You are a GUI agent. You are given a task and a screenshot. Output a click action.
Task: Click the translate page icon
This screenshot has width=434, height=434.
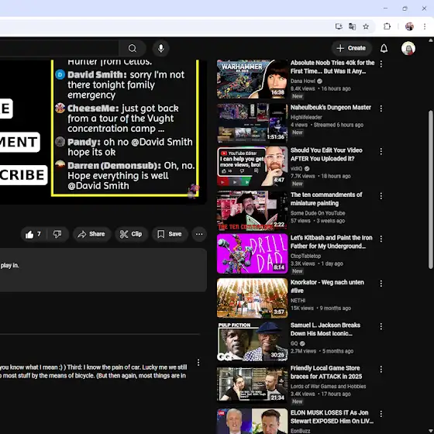(x=352, y=26)
